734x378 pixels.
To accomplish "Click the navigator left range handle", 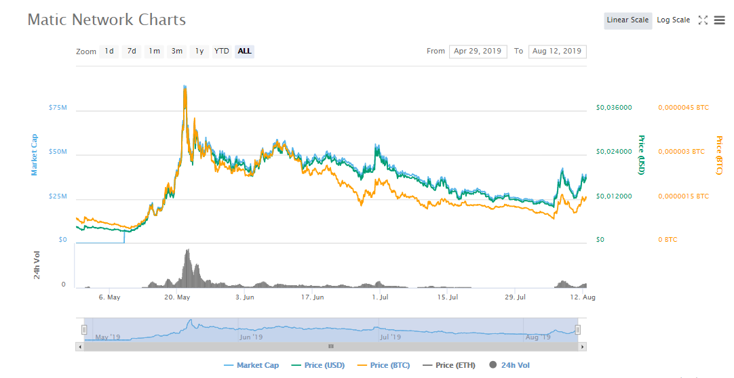I will 84,330.
